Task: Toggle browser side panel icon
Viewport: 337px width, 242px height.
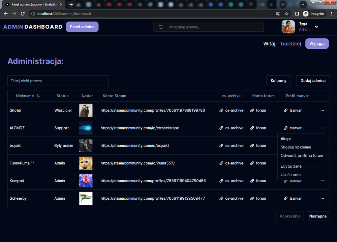Action: click(x=297, y=14)
